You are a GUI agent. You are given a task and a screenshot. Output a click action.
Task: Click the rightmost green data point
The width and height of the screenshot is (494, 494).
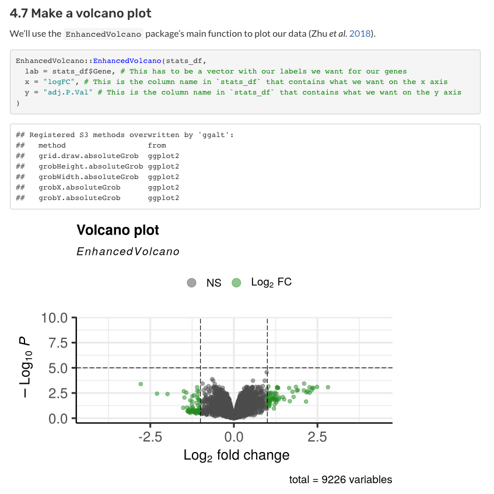click(x=328, y=387)
